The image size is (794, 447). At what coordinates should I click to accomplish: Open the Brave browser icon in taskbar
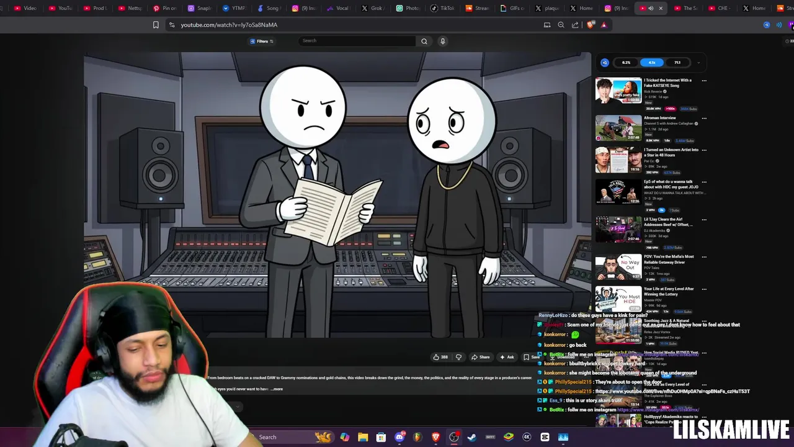(x=435, y=437)
